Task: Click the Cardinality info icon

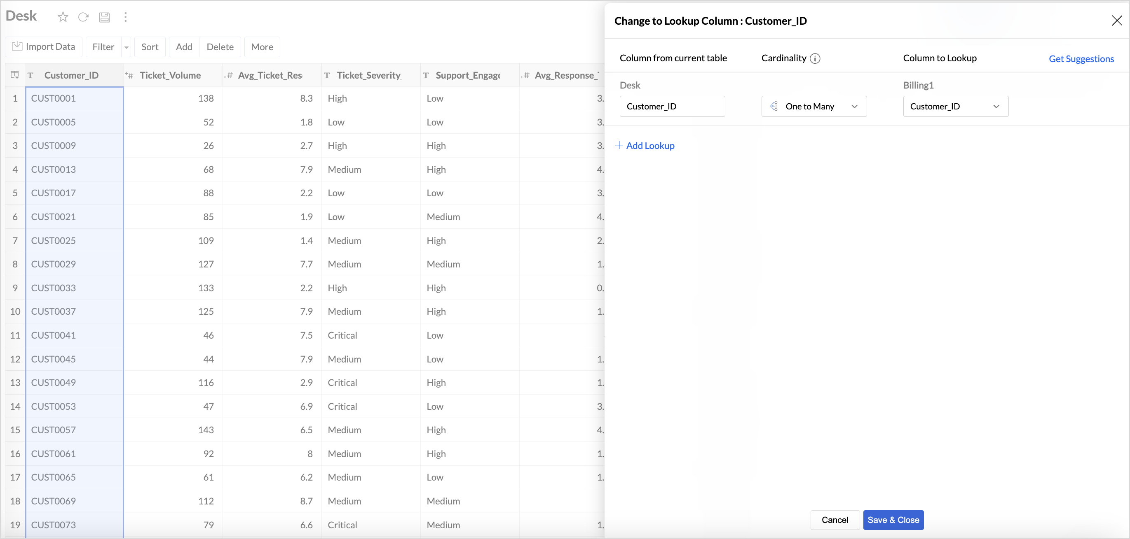Action: (x=815, y=59)
